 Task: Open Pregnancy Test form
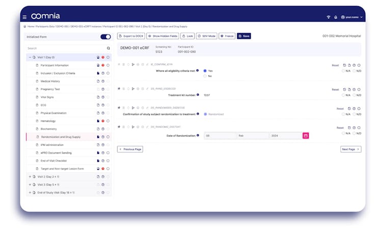pos(50,89)
